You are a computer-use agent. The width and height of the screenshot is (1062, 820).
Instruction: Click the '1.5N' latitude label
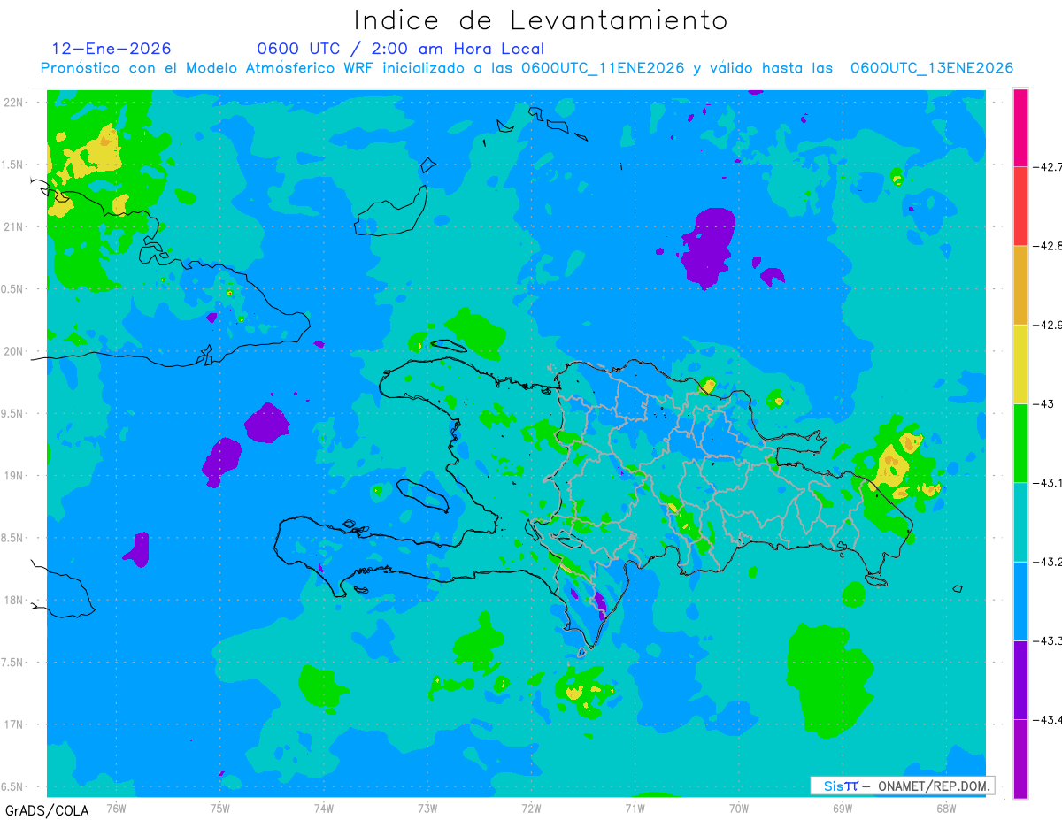12,165
